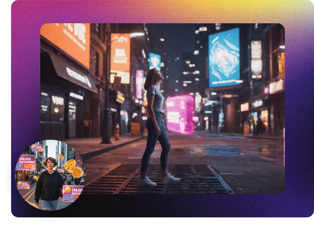This screenshot has height=227, width=314.
Task: Select the small cyan billboard in the distance
Action: click(x=155, y=61)
